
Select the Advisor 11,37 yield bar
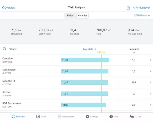tap(84, 94)
